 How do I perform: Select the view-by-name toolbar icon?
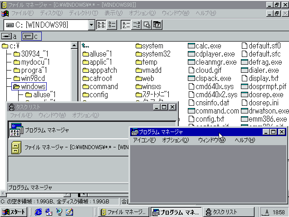click(101, 25)
